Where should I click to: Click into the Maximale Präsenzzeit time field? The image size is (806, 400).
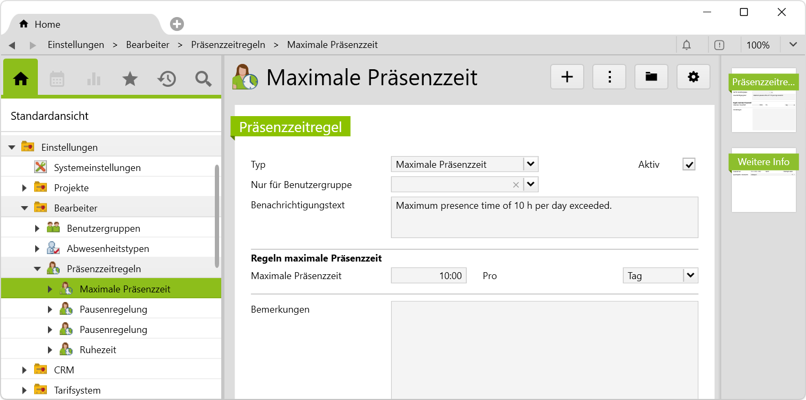coord(429,275)
